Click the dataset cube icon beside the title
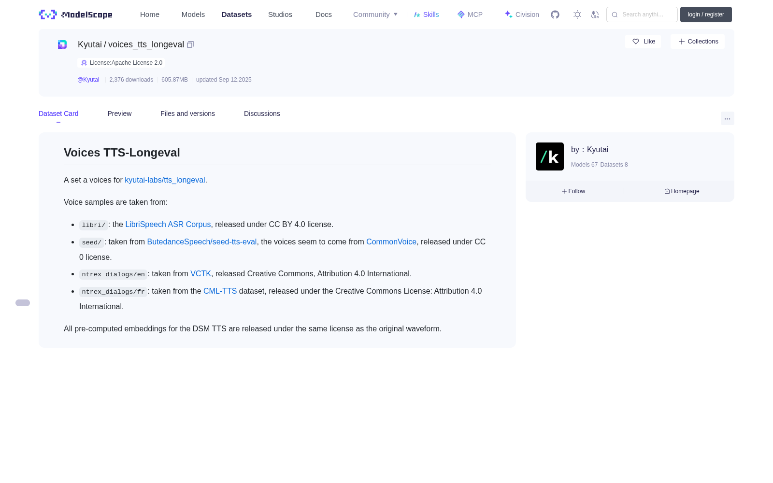This screenshot has height=483, width=773. tap(62, 44)
